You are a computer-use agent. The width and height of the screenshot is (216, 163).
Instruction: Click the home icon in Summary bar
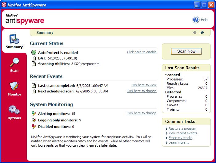202,32
